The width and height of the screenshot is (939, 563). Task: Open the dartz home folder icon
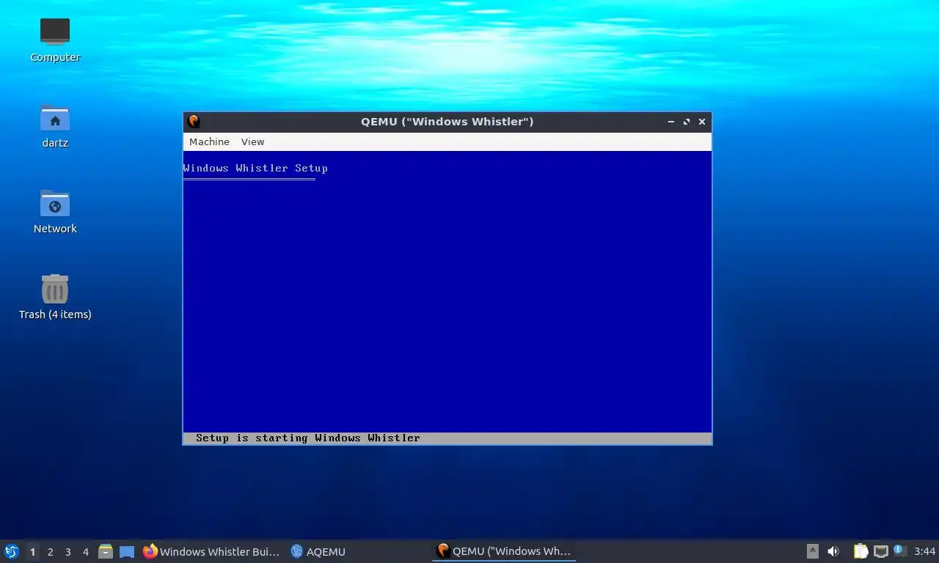pos(55,126)
